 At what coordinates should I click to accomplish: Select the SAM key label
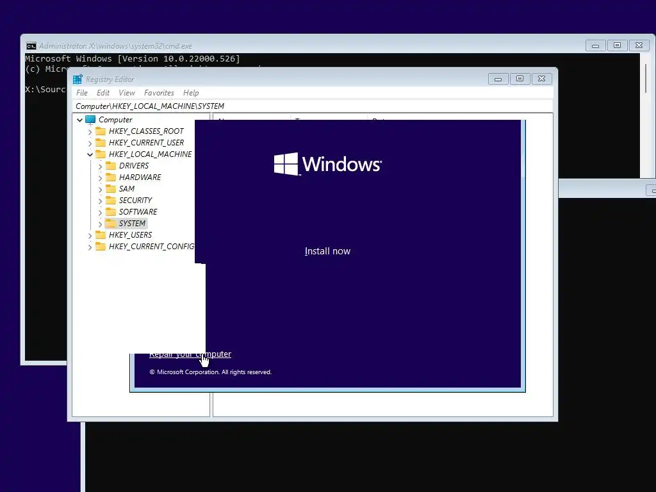coord(127,189)
